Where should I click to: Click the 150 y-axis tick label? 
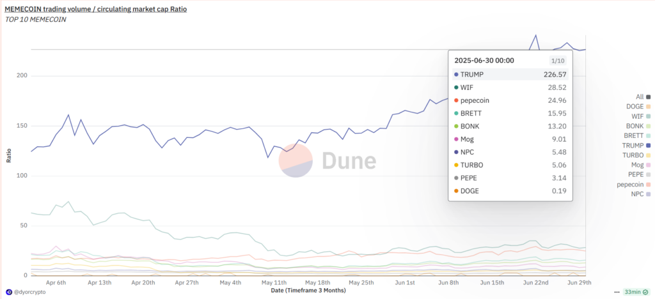[x=22, y=126]
